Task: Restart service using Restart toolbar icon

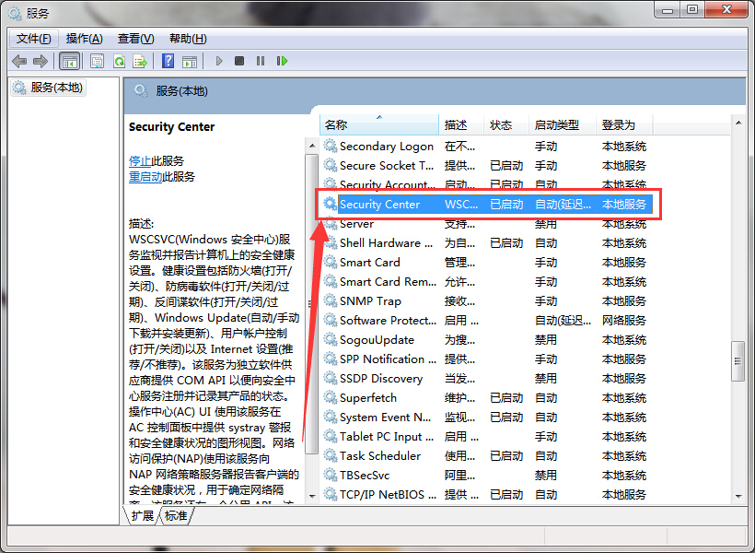Action: coord(282,61)
